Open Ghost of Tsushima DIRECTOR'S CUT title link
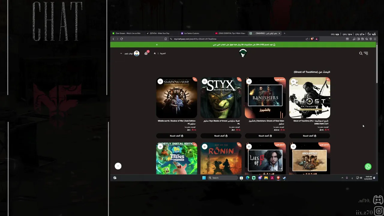This screenshot has width=384, height=216. [x=311, y=122]
